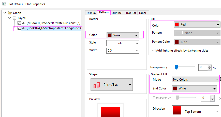The width and height of the screenshot is (221, 117).
Task: Click the Plot Details window icon
Action: [x=4, y=4]
